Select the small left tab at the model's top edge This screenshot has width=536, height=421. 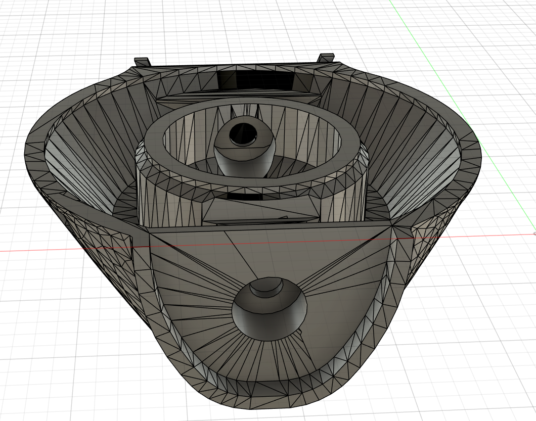[142, 62]
